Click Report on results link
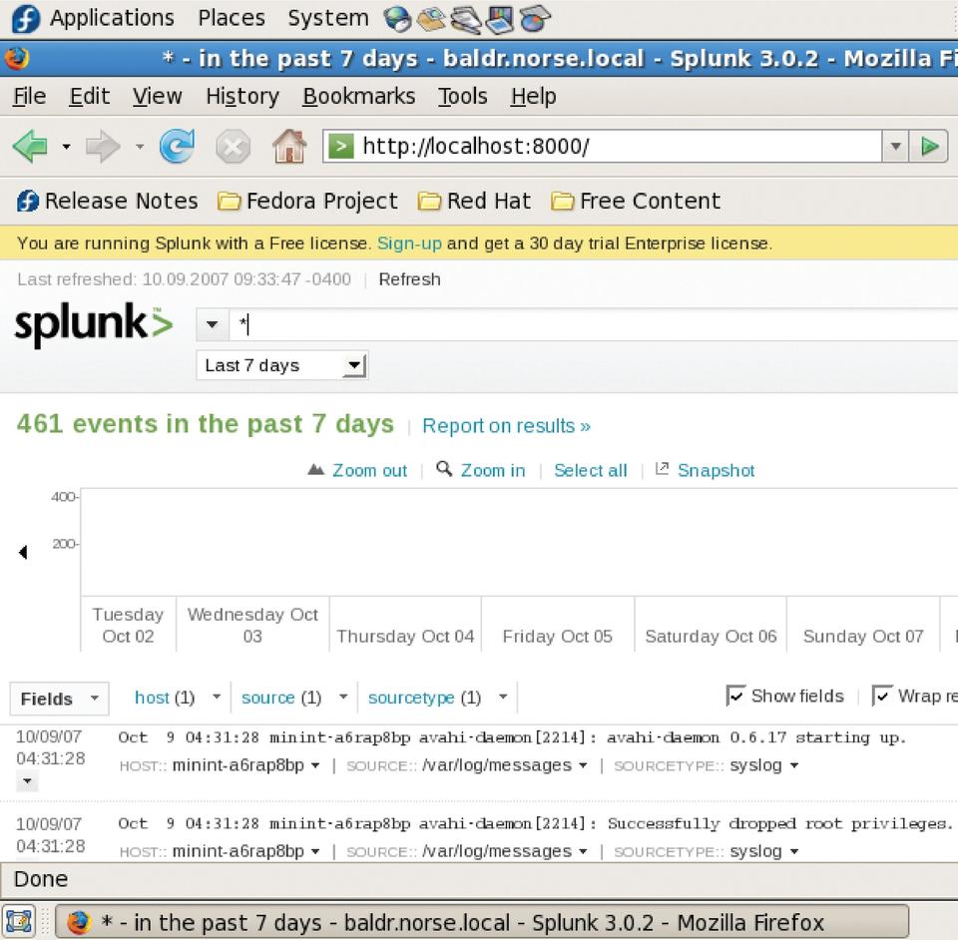The height and width of the screenshot is (940, 958). tap(506, 426)
